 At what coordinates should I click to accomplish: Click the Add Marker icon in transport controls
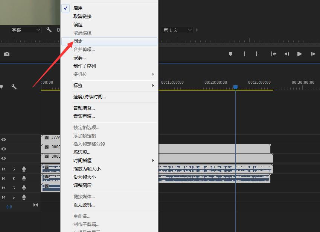point(230,54)
